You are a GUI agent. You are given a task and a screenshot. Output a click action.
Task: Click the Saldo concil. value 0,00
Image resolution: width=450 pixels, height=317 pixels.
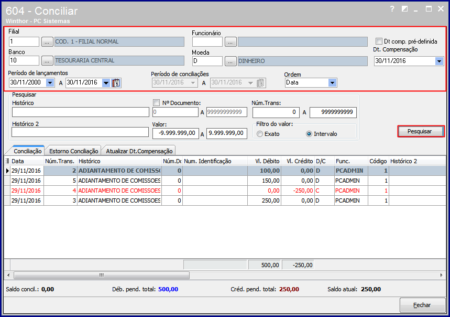click(x=48, y=289)
